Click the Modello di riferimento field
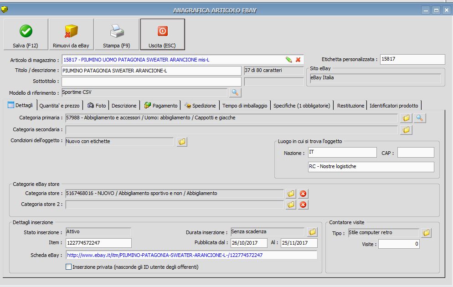This screenshot has height=287, width=453. (x=144, y=92)
